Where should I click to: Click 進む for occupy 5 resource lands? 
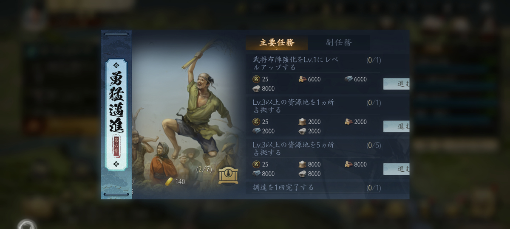click(397, 169)
